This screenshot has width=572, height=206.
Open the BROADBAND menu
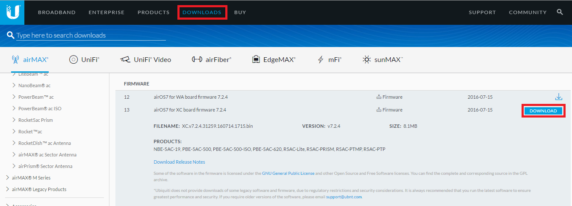57,12
